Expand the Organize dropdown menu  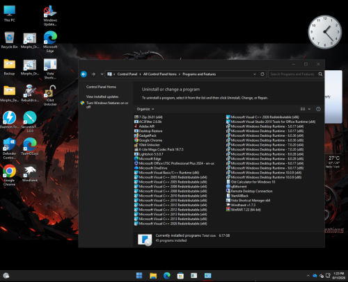145,109
